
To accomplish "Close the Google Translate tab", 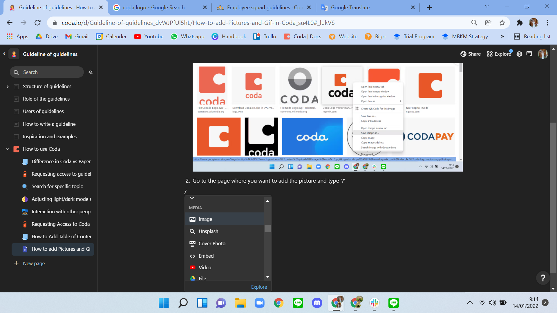I will coord(413,8).
